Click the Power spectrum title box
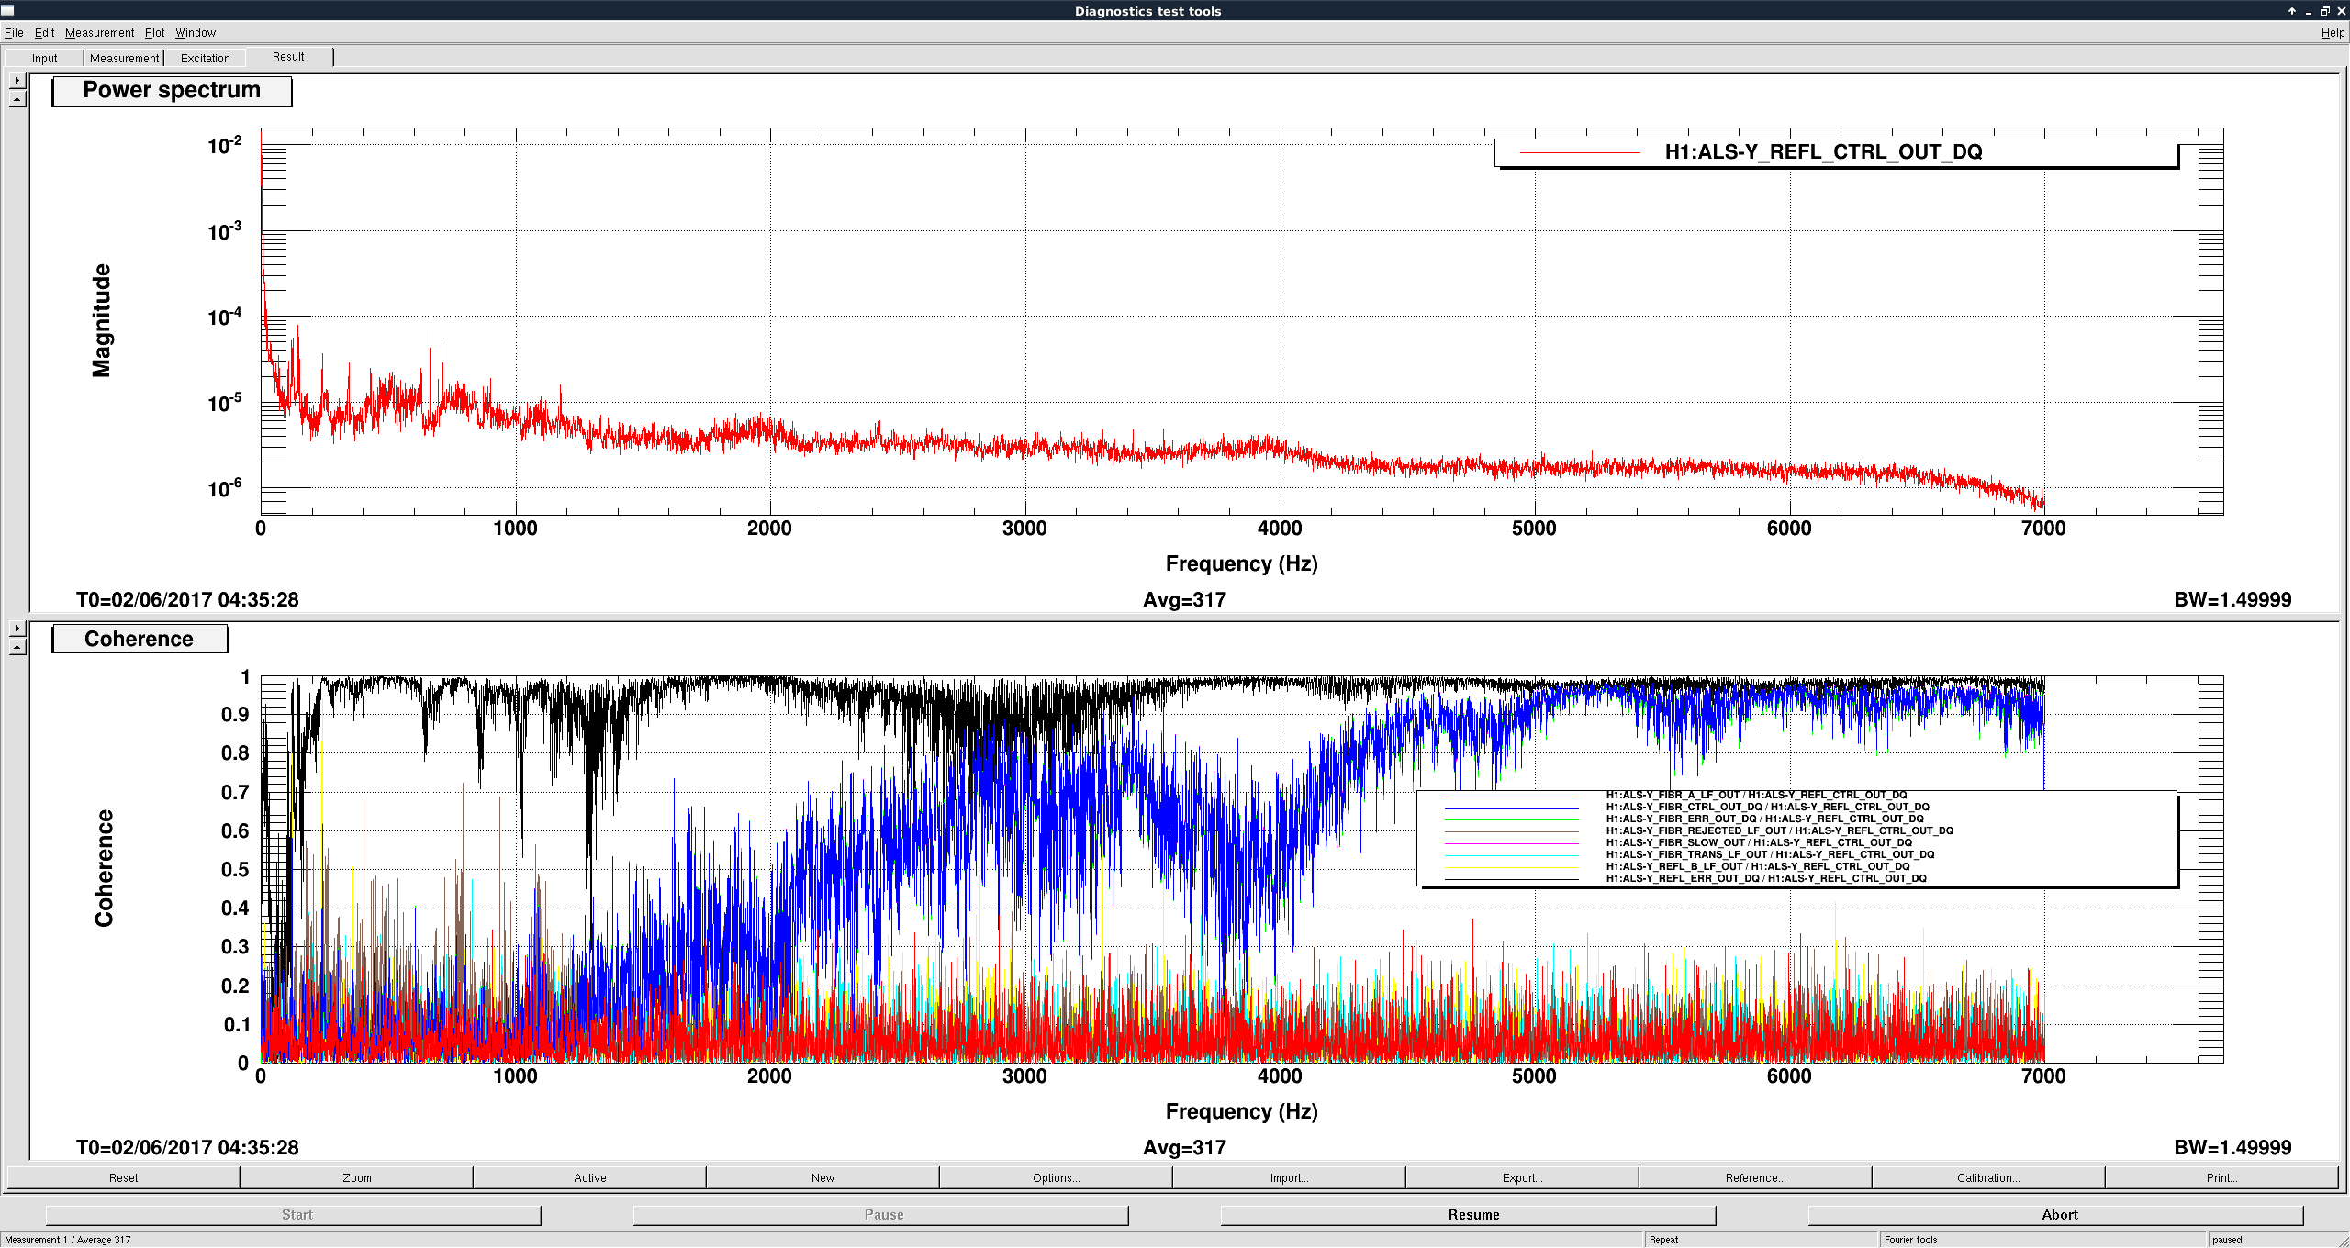Viewport: 2350px width, 1248px height. (x=172, y=91)
